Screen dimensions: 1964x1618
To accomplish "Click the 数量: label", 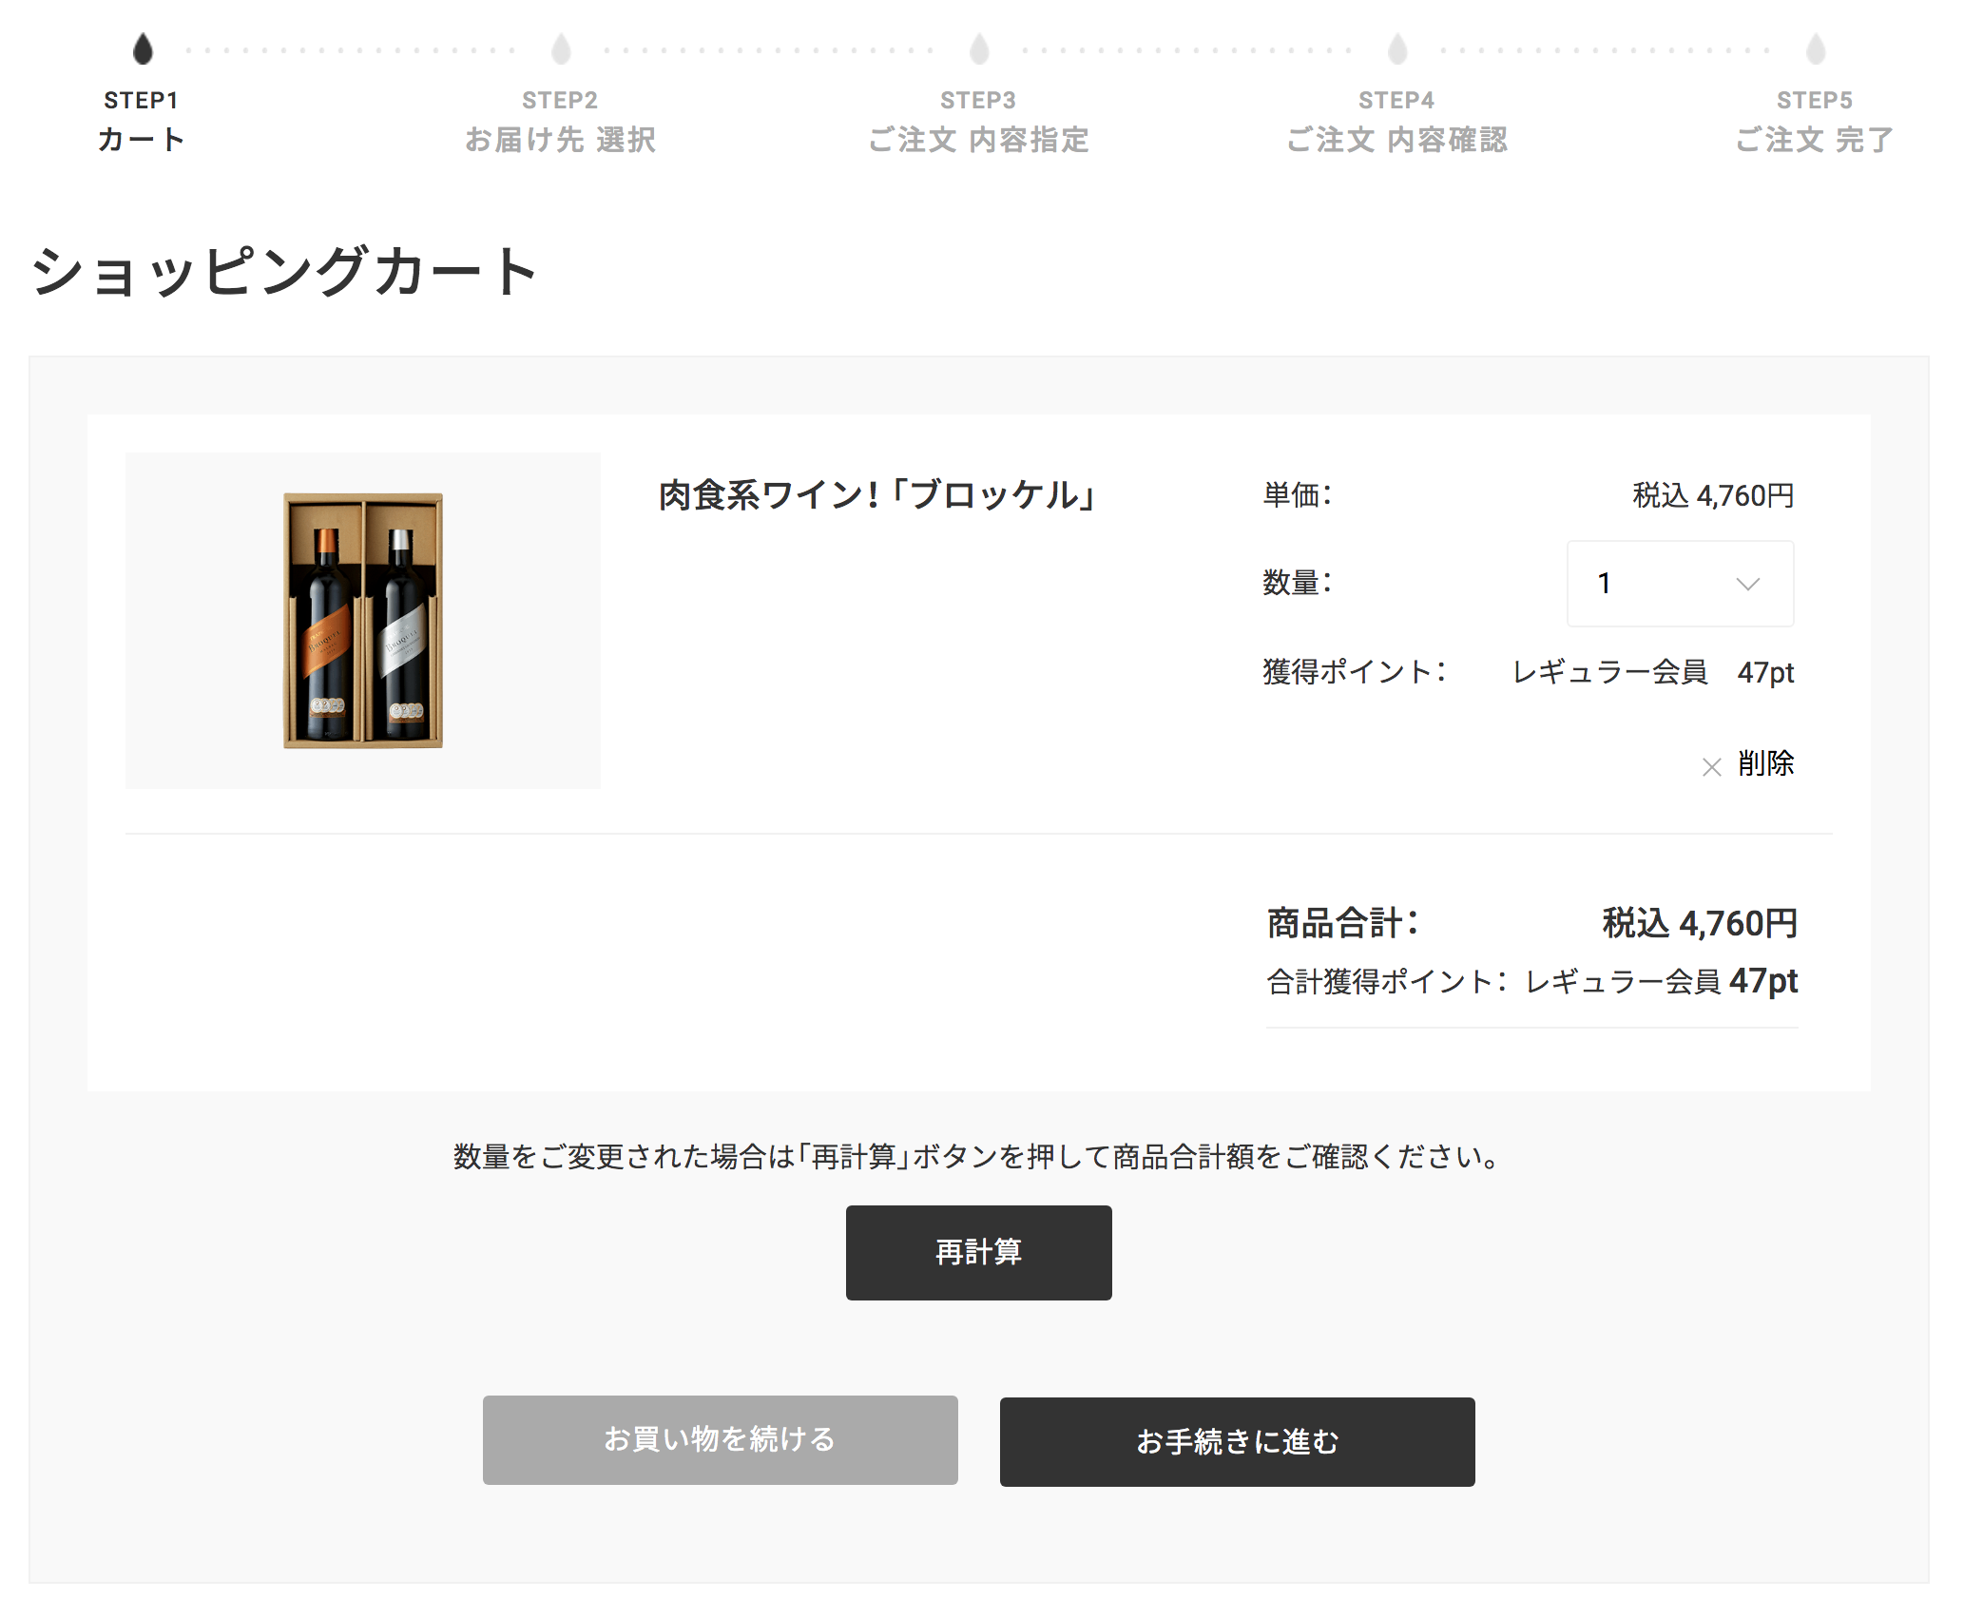I will coord(1298,582).
